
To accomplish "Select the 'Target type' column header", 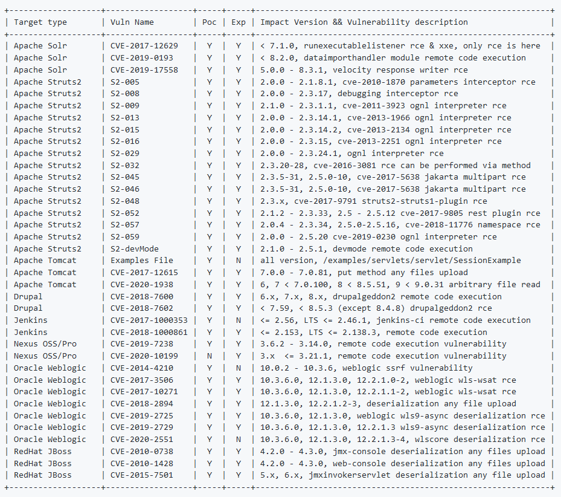I will tap(40, 22).
